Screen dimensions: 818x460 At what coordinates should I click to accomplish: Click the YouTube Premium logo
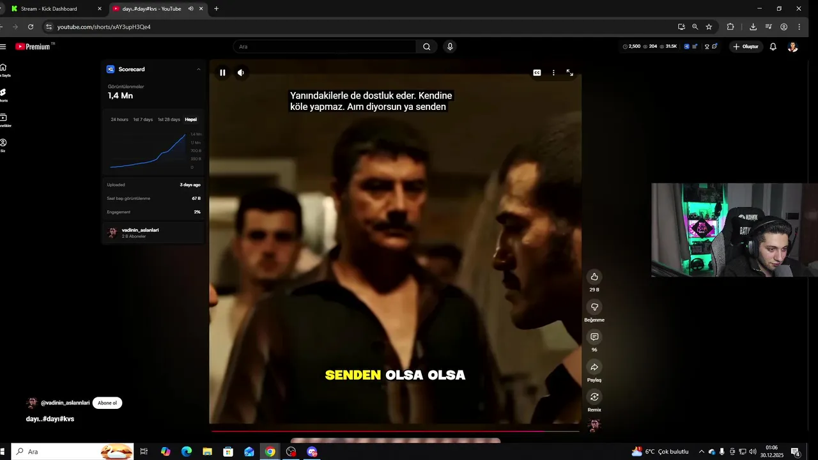(33, 47)
